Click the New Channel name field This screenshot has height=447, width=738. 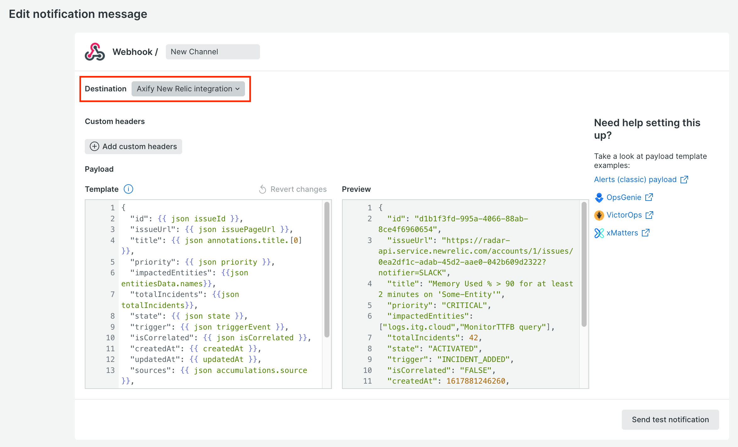pos(213,52)
